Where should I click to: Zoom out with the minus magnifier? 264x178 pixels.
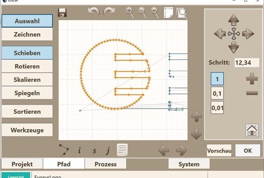click(154, 12)
